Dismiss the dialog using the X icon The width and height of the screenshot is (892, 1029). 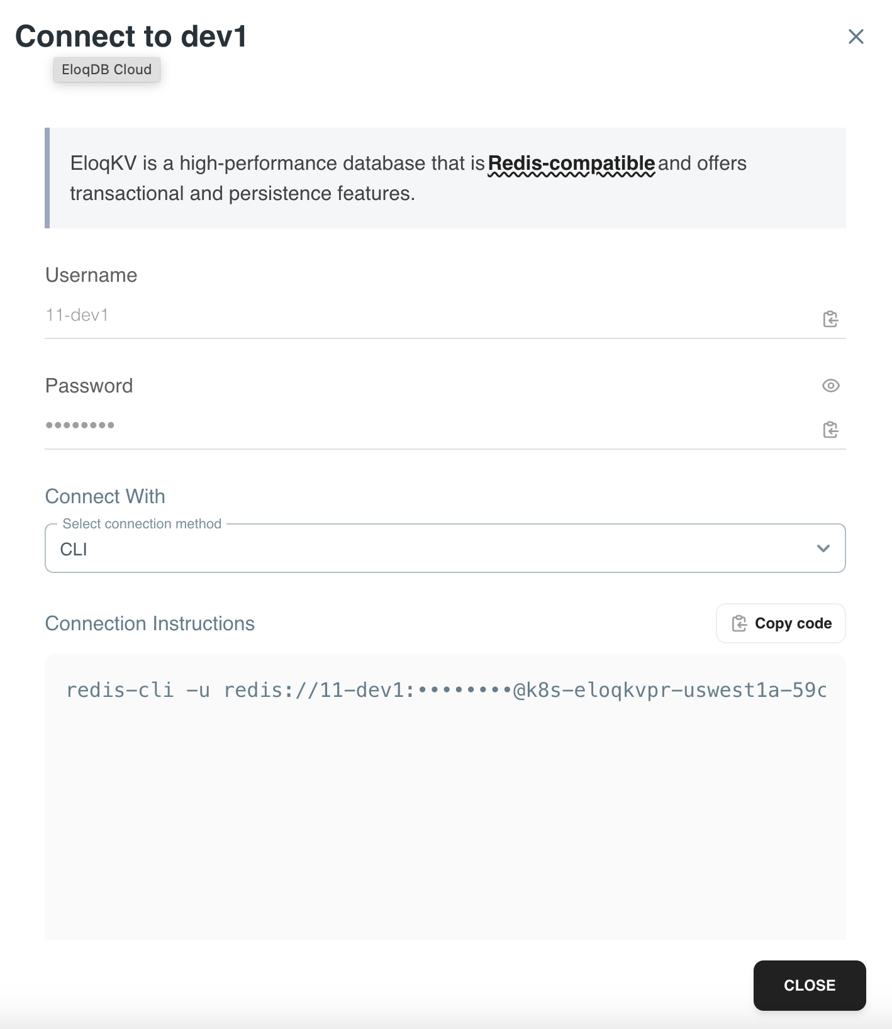[856, 36]
